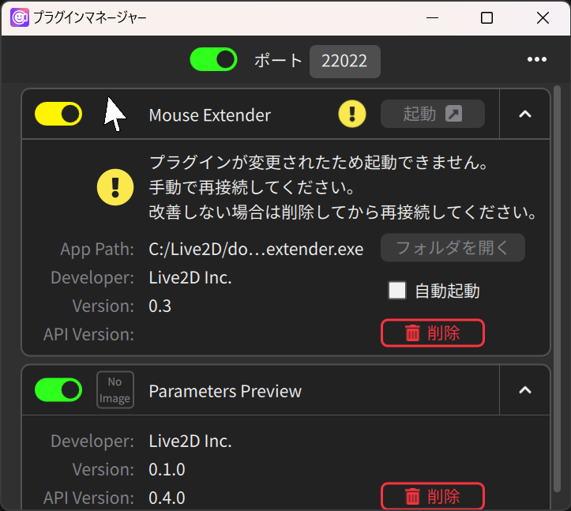Click the No Image thumbnail for Parameters Preview
The width and height of the screenshot is (571, 511).
pos(115,389)
